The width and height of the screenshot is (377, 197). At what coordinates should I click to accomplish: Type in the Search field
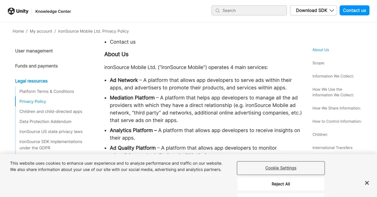tap(253, 11)
